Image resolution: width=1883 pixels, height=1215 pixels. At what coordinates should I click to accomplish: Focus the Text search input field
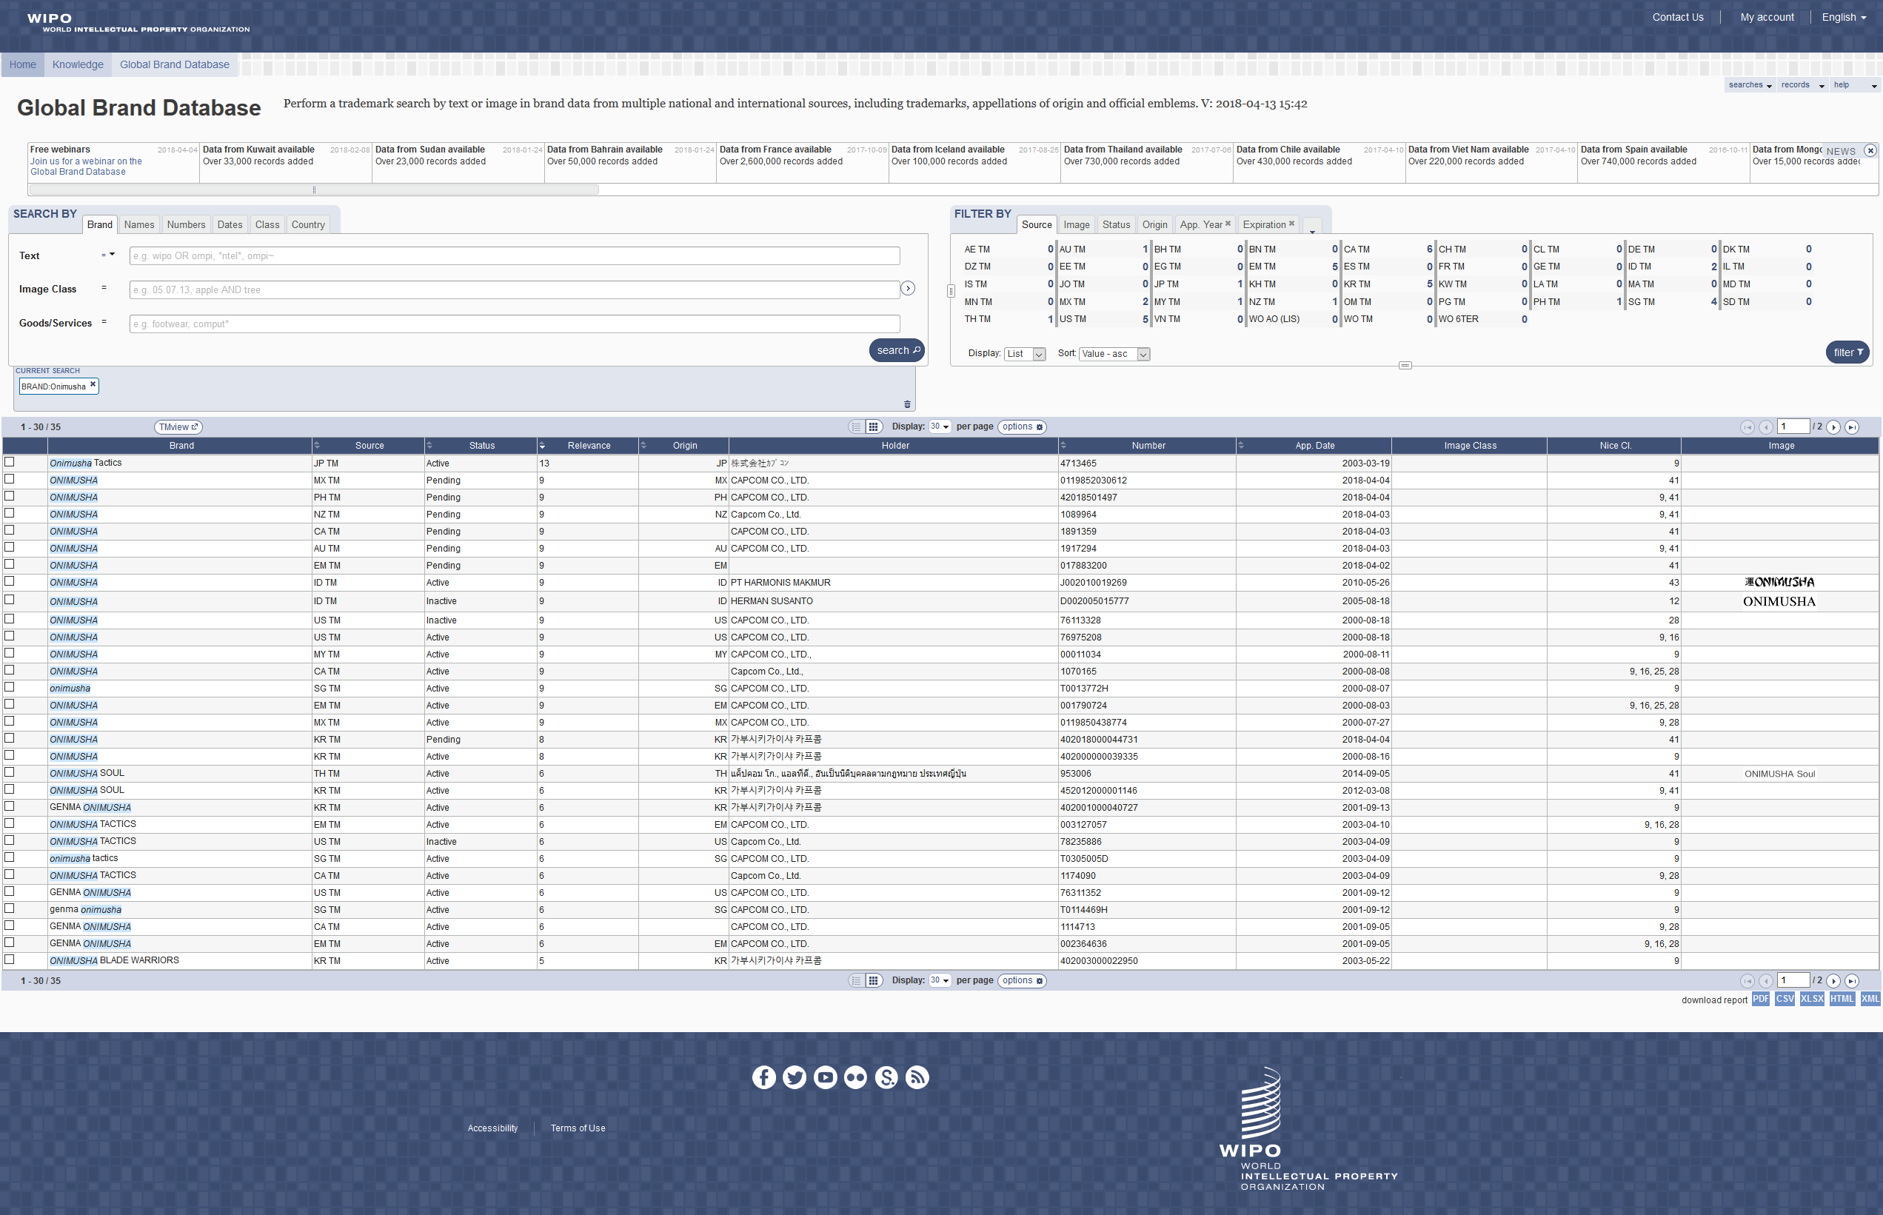point(515,255)
